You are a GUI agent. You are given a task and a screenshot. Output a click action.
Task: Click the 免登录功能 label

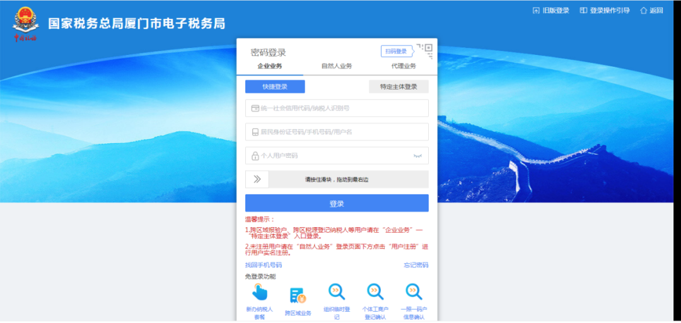point(260,276)
